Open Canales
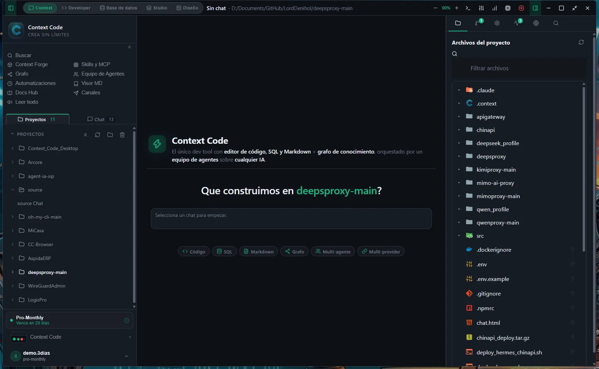Screen dimensions: 599x369 (x=87, y=93)
